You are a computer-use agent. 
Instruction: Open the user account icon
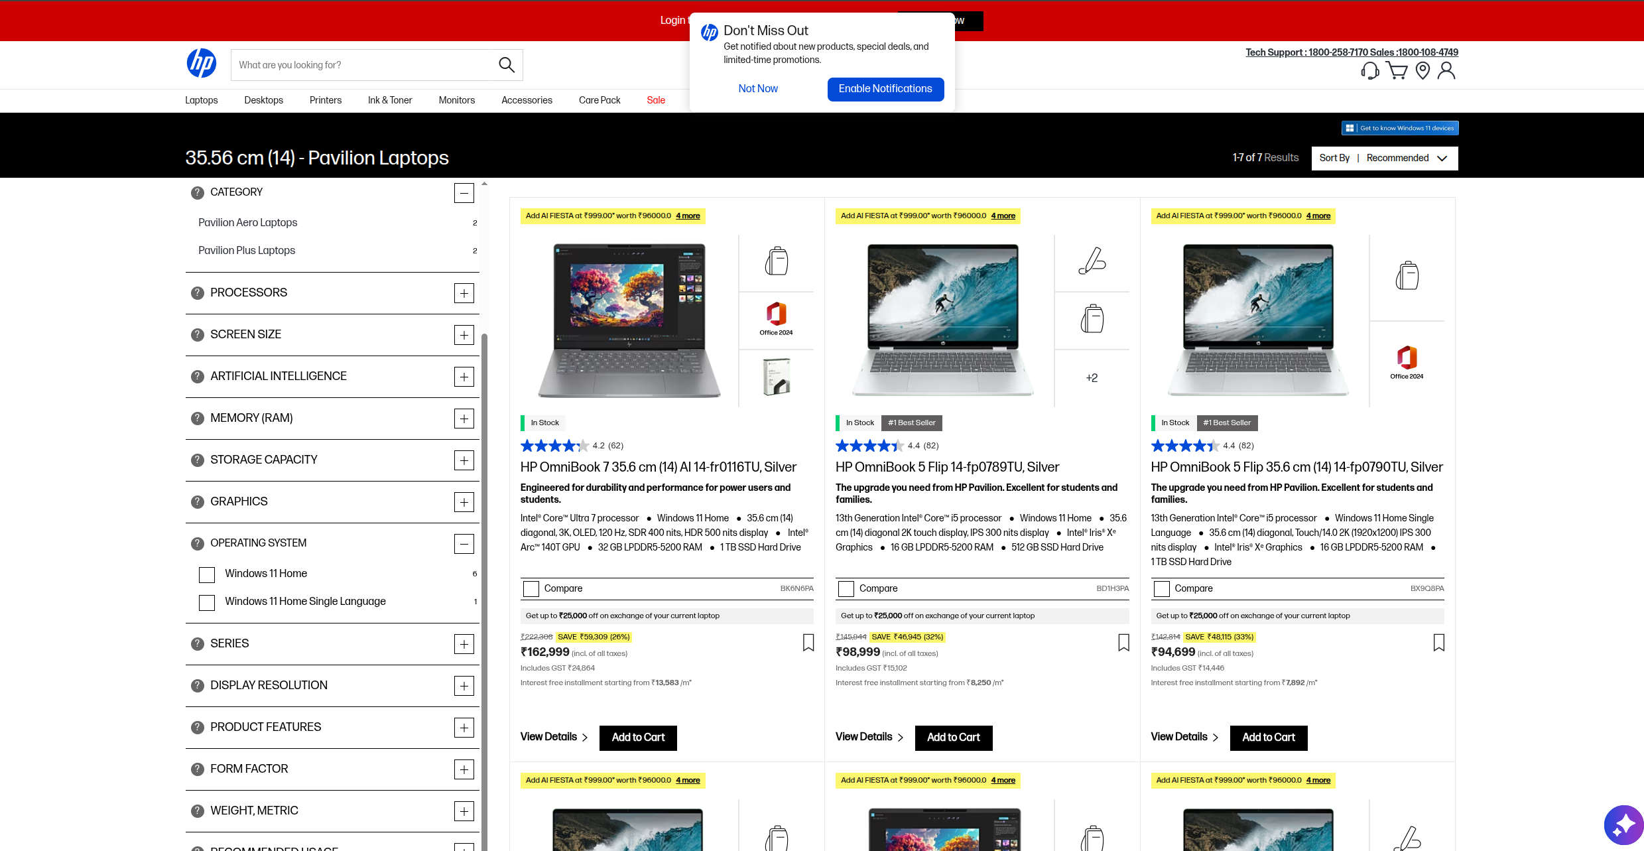click(1446, 70)
